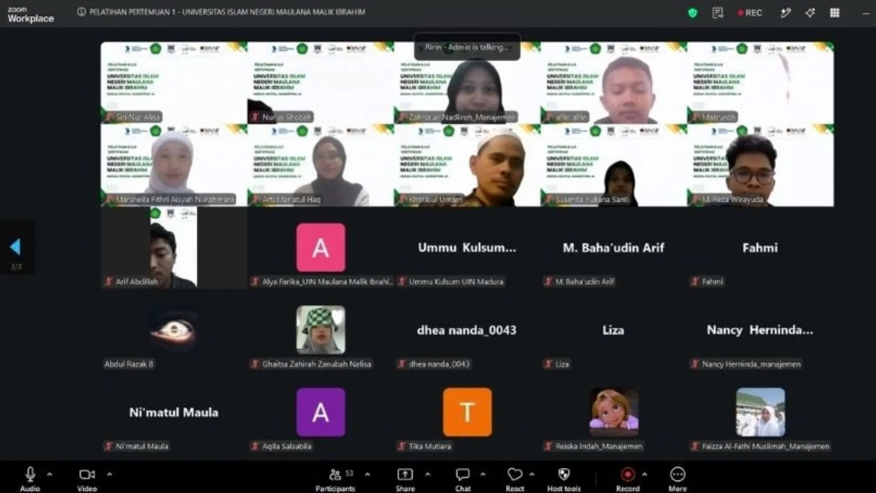Expand video options caret

pyautogui.click(x=109, y=474)
